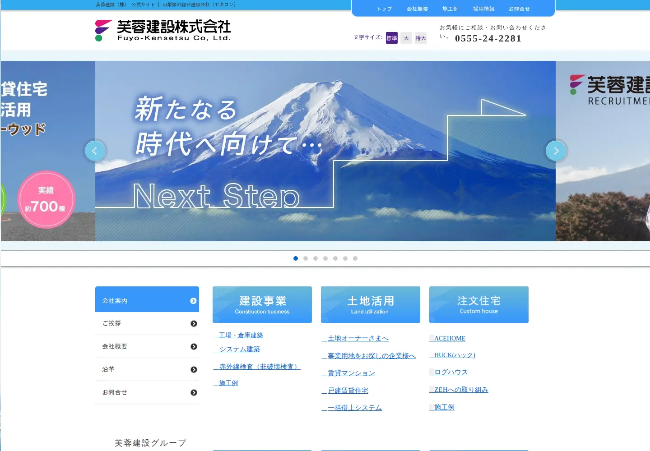650x451 pixels.
Task: Open 採用情報 in top navigation
Action: coord(483,9)
